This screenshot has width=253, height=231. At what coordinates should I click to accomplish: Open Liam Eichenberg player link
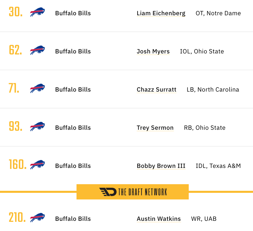161,13
